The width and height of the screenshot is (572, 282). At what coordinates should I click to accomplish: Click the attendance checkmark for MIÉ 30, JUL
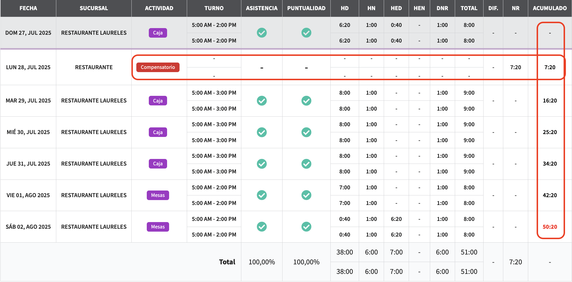(262, 132)
